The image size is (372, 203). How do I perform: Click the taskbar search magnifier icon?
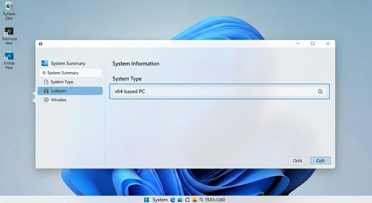click(x=201, y=200)
